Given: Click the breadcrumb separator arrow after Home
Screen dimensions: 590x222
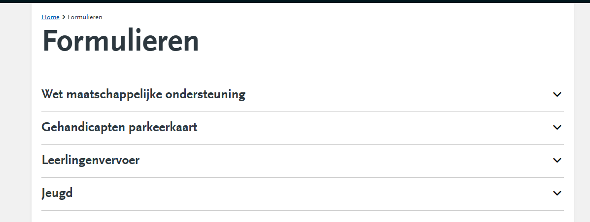Looking at the screenshot, I should [64, 17].
